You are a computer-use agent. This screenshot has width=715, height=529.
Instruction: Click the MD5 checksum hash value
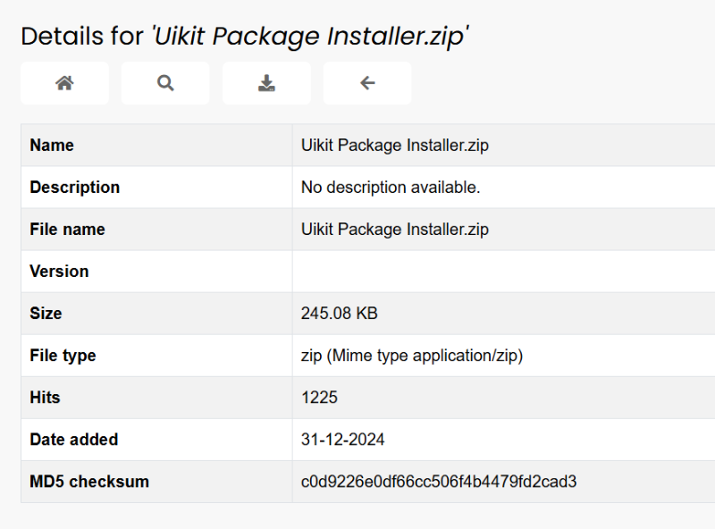coord(439,482)
